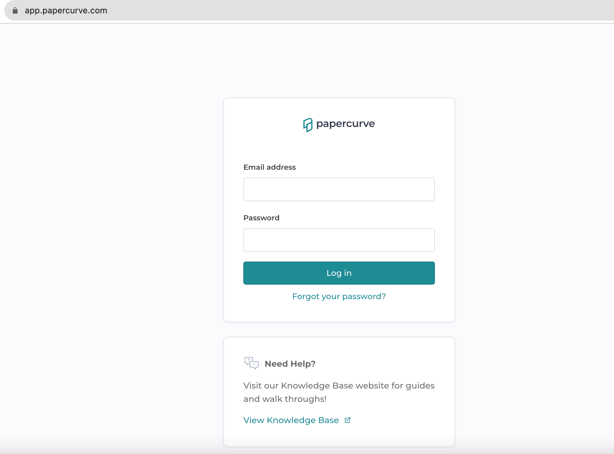Click the external link icon beside View Knowledge Base
Screen dimensions: 614x454
[347, 420]
